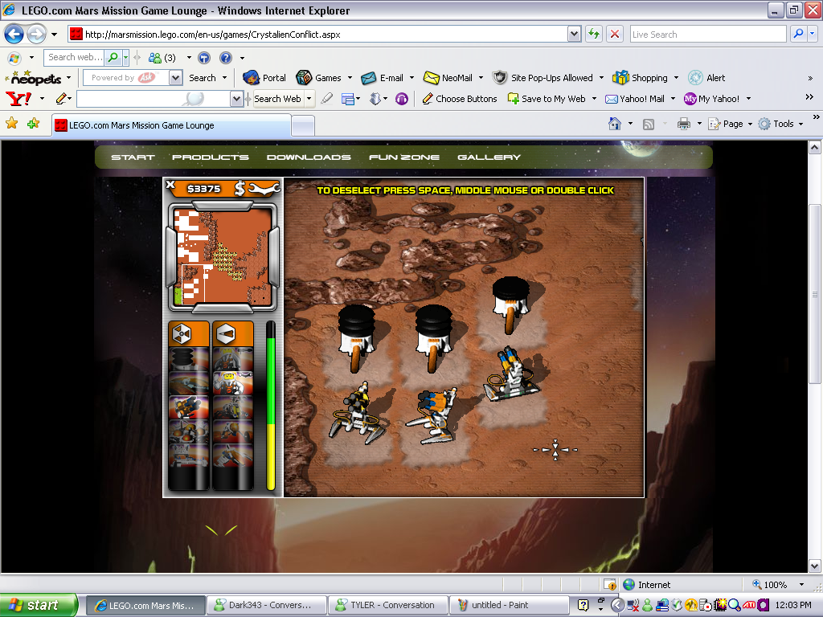Viewport: 823px width, 617px height.
Task: Open NeoMail from the Neopets toolbar
Action: (448, 78)
